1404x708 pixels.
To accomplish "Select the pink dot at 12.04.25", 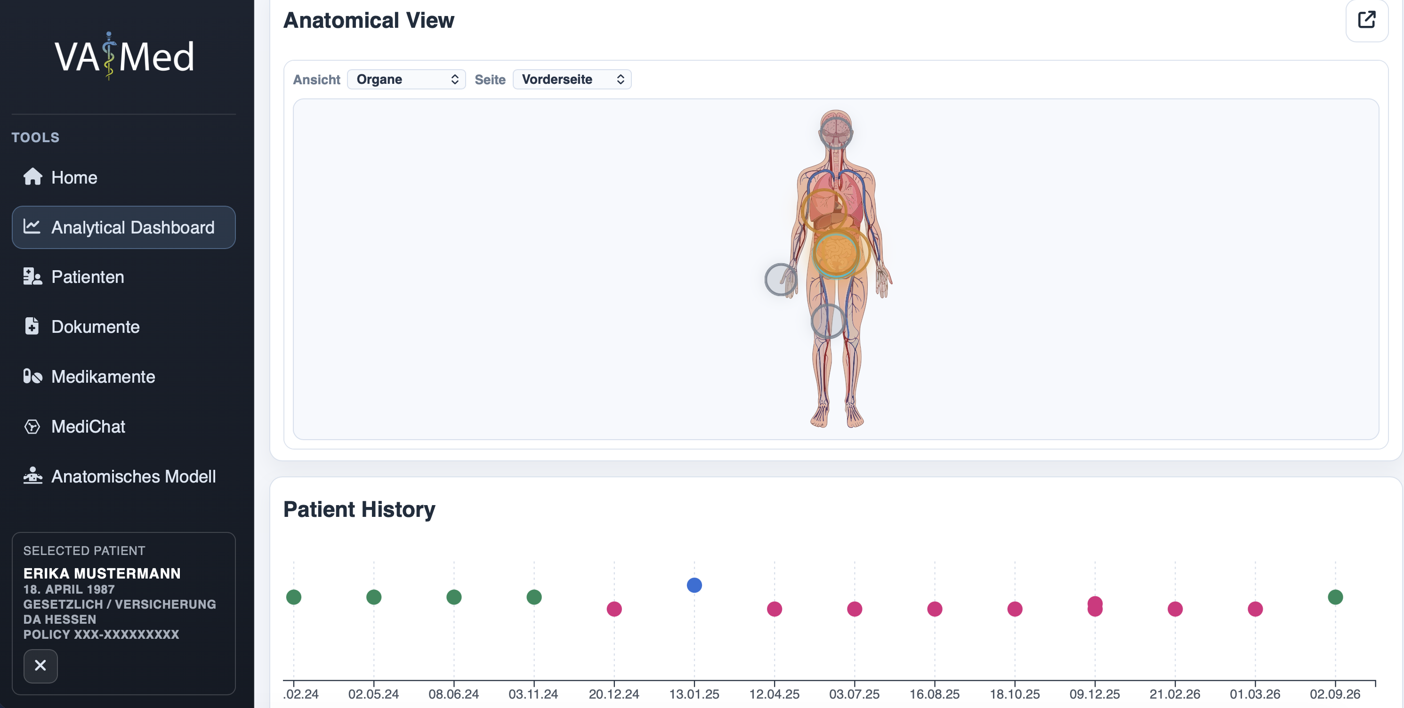I will (775, 609).
